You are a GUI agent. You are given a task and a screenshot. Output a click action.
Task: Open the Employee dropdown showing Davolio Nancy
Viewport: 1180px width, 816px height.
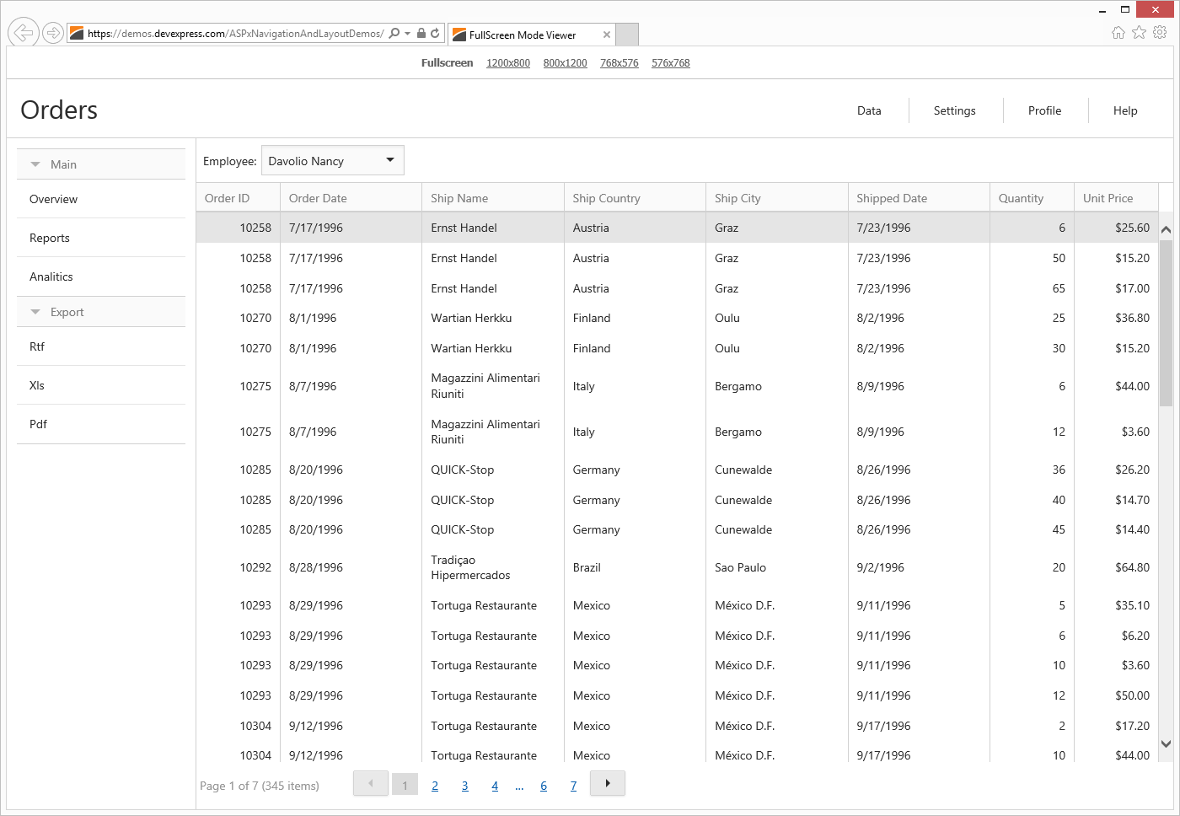coord(390,160)
